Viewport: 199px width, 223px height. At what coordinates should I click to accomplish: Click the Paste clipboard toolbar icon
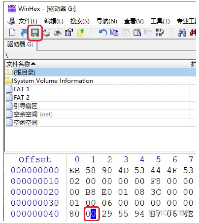click(137, 33)
